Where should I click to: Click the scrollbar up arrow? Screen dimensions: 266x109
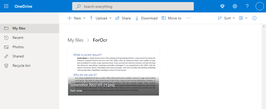(x=264, y=26)
